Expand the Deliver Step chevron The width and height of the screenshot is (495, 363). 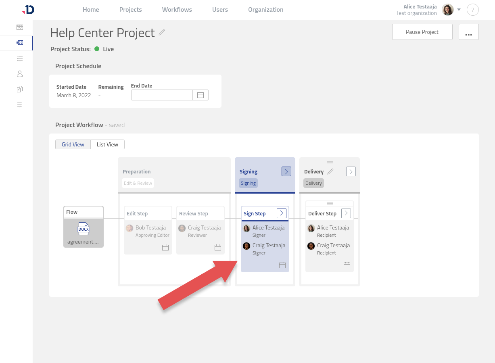346,213
